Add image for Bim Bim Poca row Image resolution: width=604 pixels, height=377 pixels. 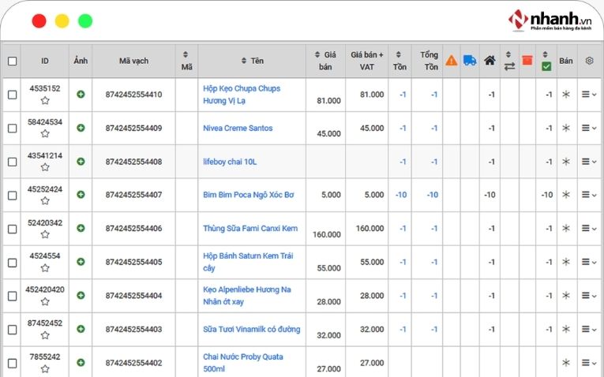coord(81,195)
